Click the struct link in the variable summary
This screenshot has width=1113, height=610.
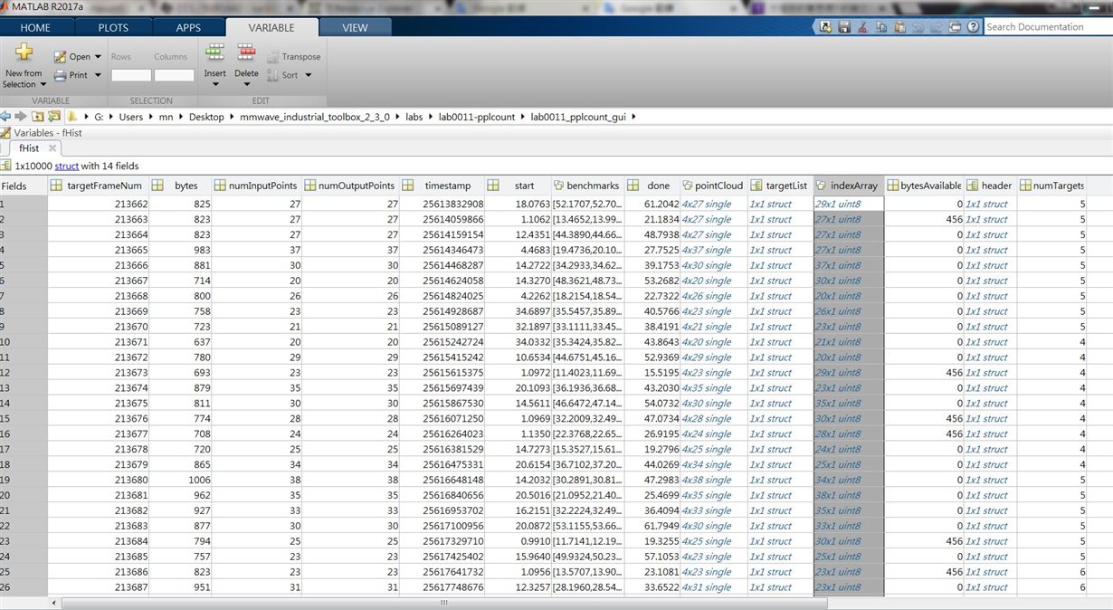67,167
